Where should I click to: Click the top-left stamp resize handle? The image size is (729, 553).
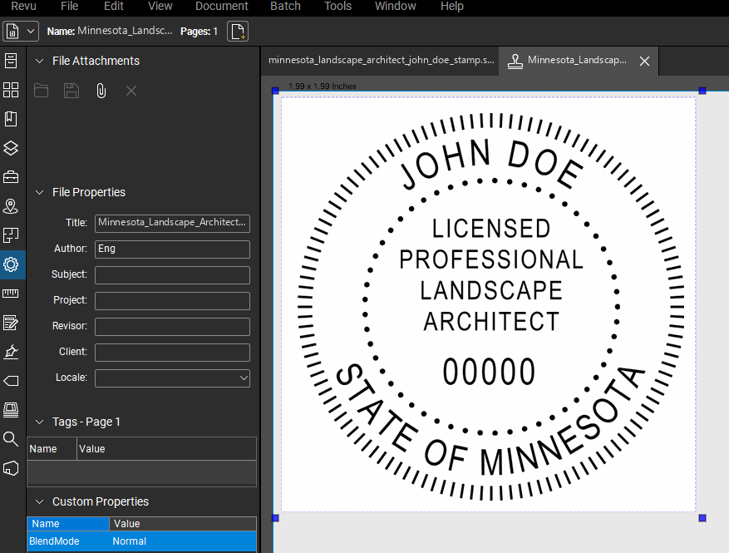(275, 91)
